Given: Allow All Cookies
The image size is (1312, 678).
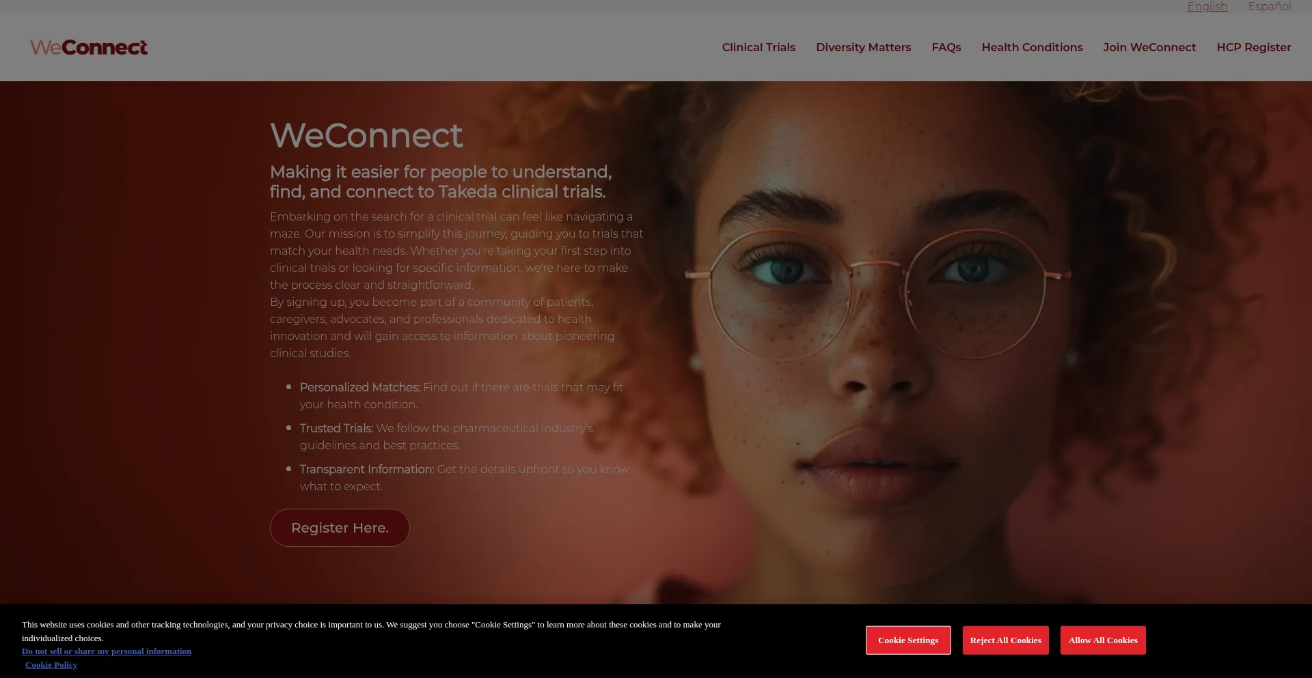Looking at the screenshot, I should 1103,640.
